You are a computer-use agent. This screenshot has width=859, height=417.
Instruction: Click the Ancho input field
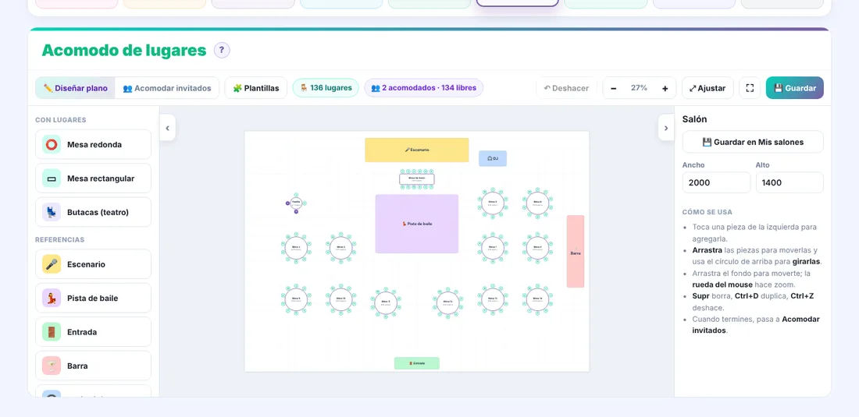point(716,182)
